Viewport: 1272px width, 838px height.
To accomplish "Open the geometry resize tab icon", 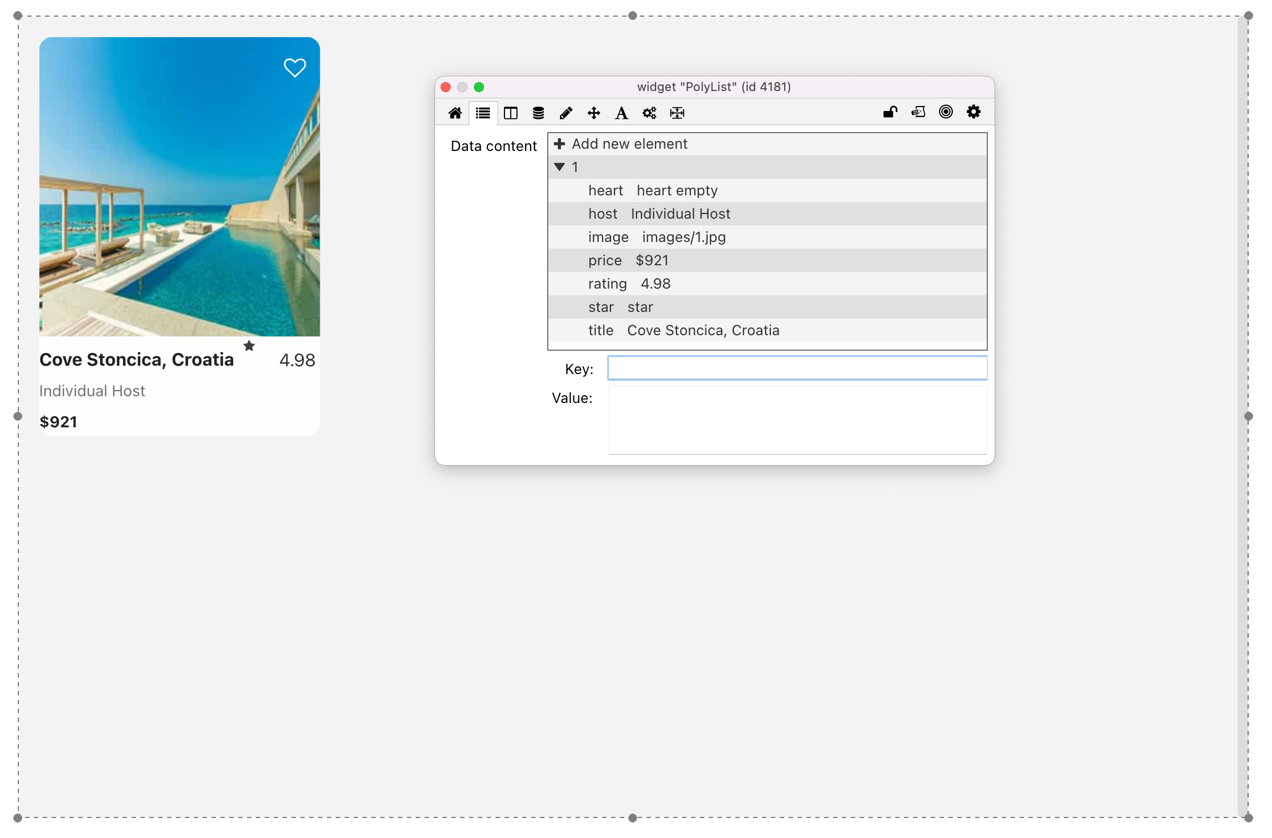I will (677, 113).
